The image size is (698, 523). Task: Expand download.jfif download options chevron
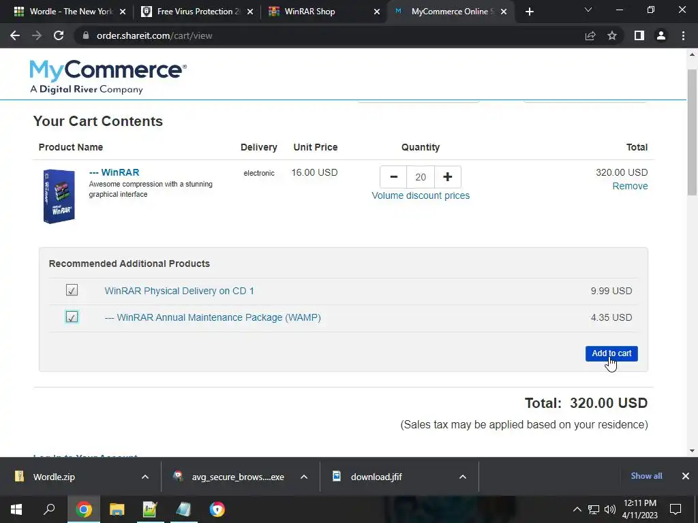pos(463,477)
